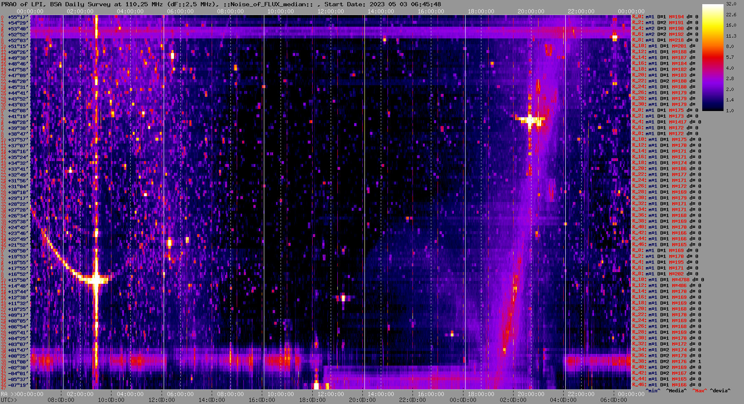This screenshot has width=744, height=404.
Task: Click 06:00:00 on the bottom RA axis
Action: pyautogui.click(x=180, y=394)
